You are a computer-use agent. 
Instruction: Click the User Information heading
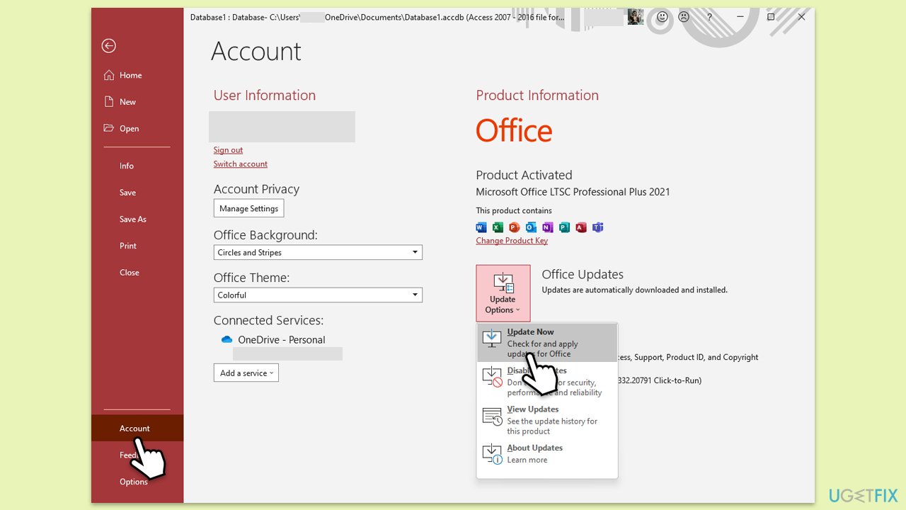(265, 95)
